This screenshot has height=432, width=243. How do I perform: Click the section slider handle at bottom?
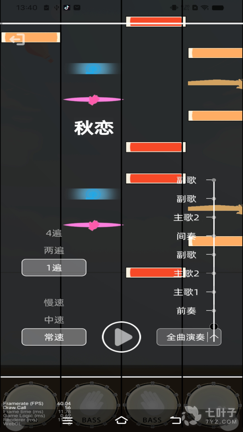coord(214,326)
